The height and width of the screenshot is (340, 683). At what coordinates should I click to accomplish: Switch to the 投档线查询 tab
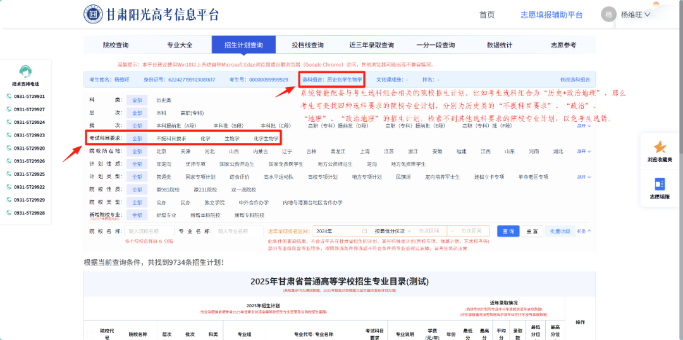tap(307, 45)
